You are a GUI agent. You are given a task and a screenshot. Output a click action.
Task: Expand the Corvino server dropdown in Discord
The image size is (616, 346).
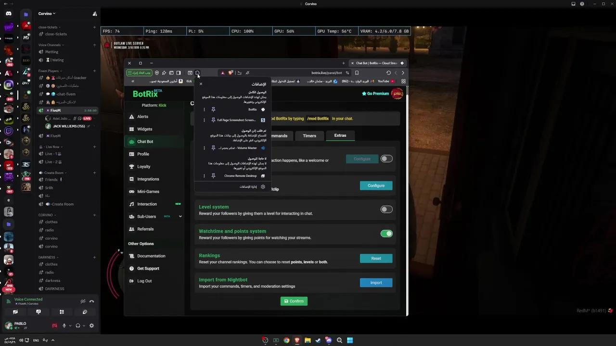[x=47, y=13]
